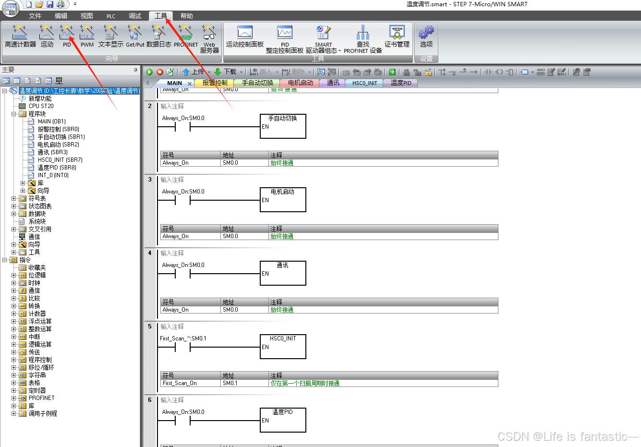Click the green RUN button in editor toolbar
Viewport: 641px width, 447px height.
tap(149, 72)
